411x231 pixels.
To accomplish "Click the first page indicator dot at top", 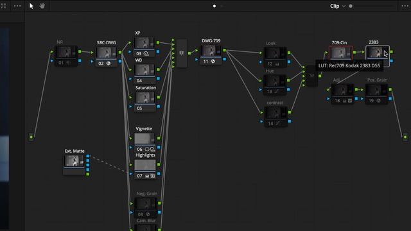I will click(x=214, y=6).
